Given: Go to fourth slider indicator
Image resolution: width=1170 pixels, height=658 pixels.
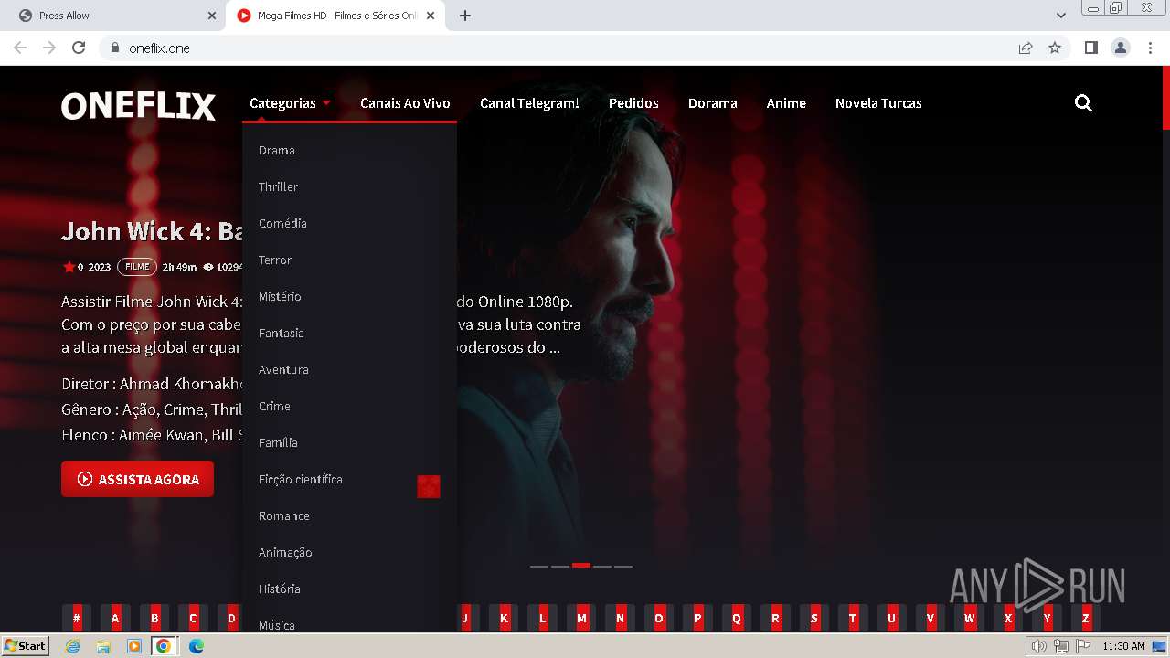Looking at the screenshot, I should pos(602,566).
